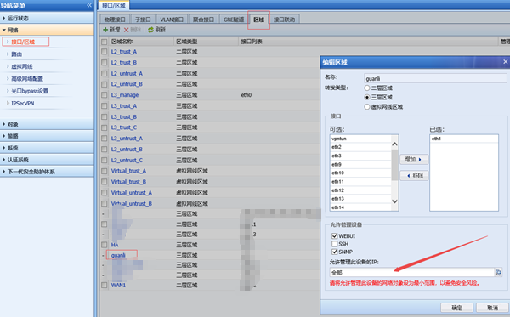Check the WAN1 row checkbox
The height and width of the screenshot is (317, 510).
pyautogui.click(x=104, y=286)
